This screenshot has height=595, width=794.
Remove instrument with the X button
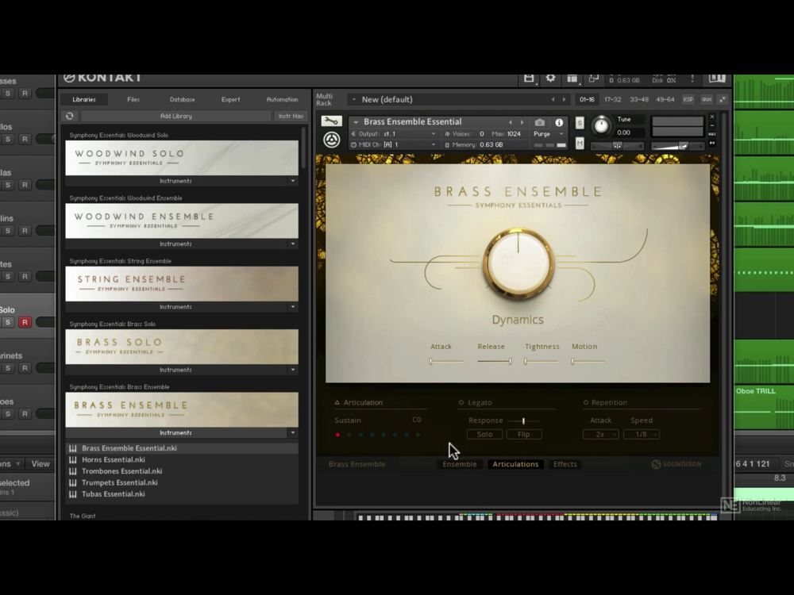coord(712,117)
